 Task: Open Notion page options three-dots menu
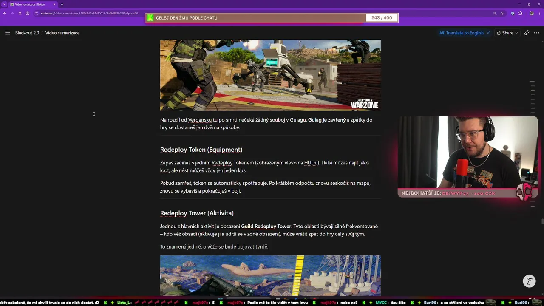pos(536,33)
